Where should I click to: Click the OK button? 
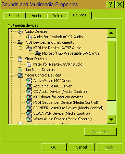[x=54, y=147]
